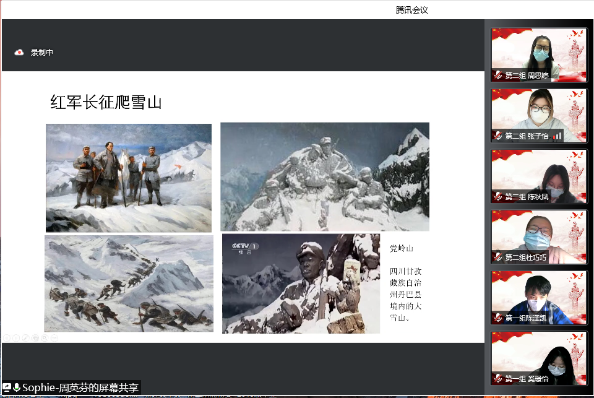The height and width of the screenshot is (398, 594).
Task: Select 陈泽凯's video tile
Action: point(539,298)
